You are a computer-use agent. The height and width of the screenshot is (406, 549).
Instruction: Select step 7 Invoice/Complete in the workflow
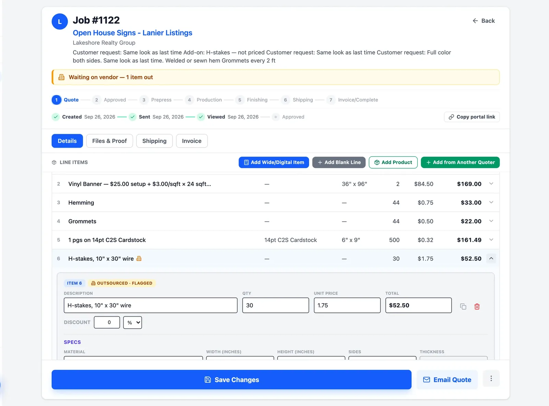click(352, 100)
